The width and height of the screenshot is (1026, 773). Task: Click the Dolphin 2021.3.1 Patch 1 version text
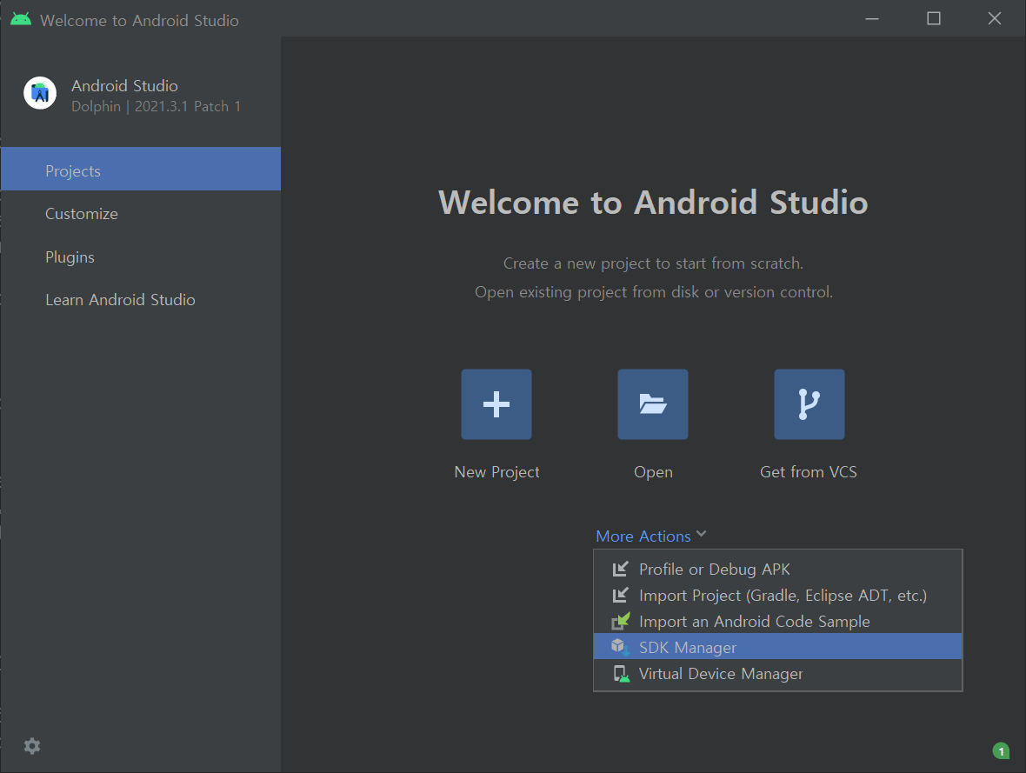click(x=156, y=106)
